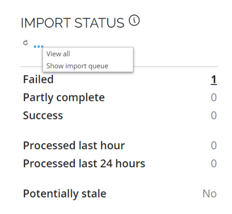Open the Failed count link showing 1
Image resolution: width=232 pixels, height=214 pixels.
[214, 80]
